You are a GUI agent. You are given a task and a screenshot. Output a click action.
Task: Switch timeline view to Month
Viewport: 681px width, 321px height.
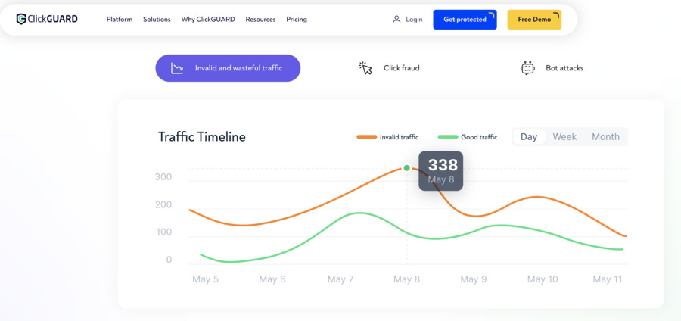click(605, 136)
